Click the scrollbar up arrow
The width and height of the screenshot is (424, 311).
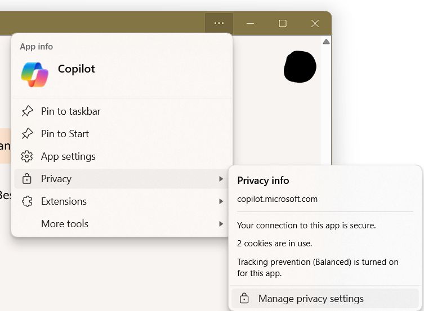(326, 42)
